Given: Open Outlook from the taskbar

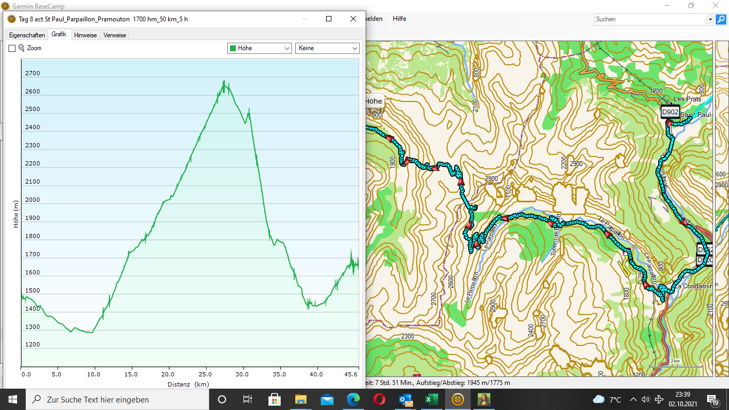Looking at the screenshot, I should click(406, 399).
